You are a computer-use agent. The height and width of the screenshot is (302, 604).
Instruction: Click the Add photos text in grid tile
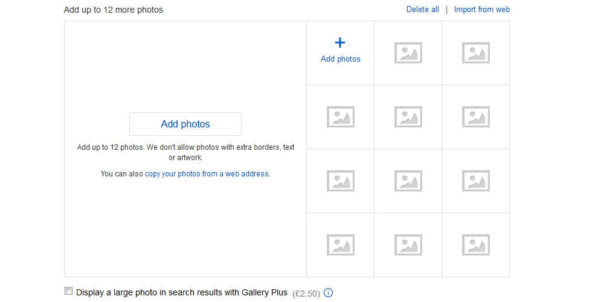coord(341,59)
